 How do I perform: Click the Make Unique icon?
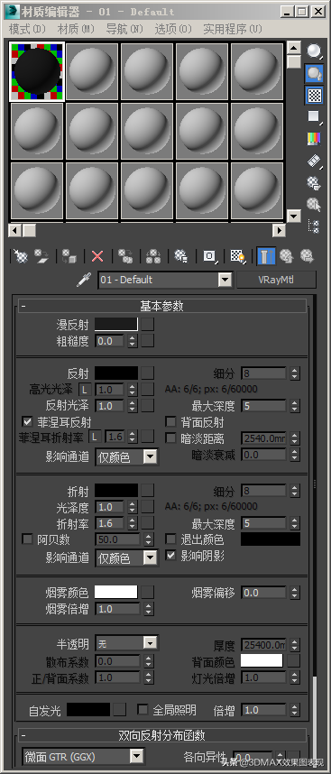click(x=153, y=255)
